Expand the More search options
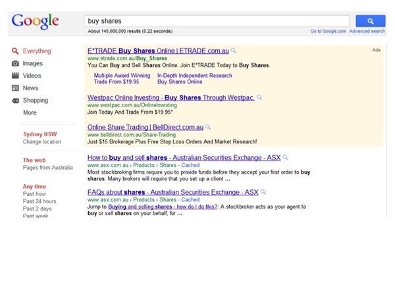Image resolution: width=395 pixels, height=296 pixels. [x=30, y=112]
